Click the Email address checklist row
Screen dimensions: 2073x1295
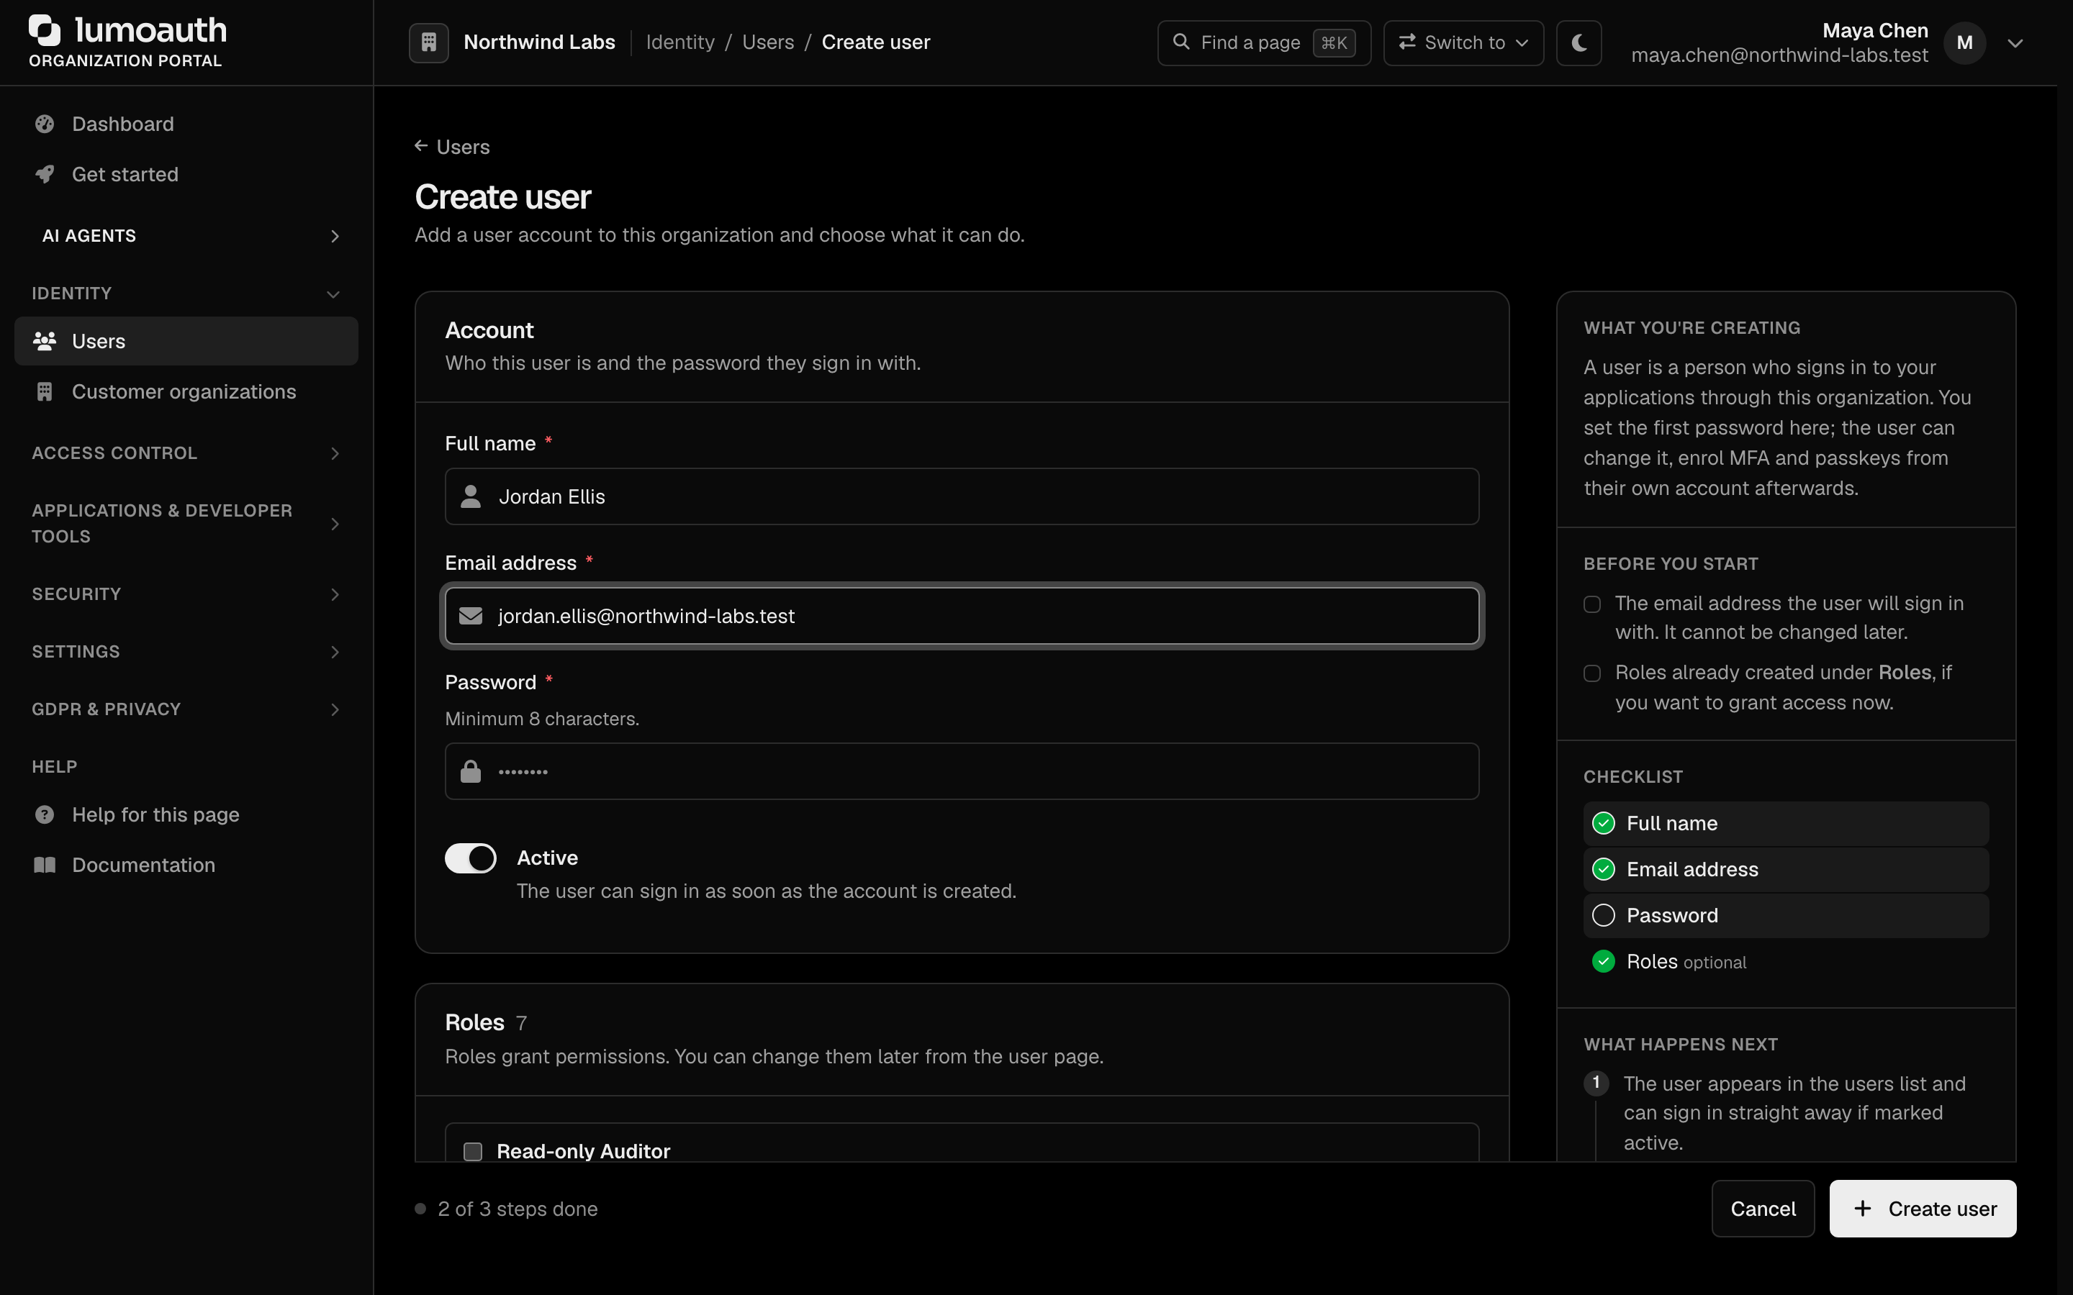(1785, 869)
